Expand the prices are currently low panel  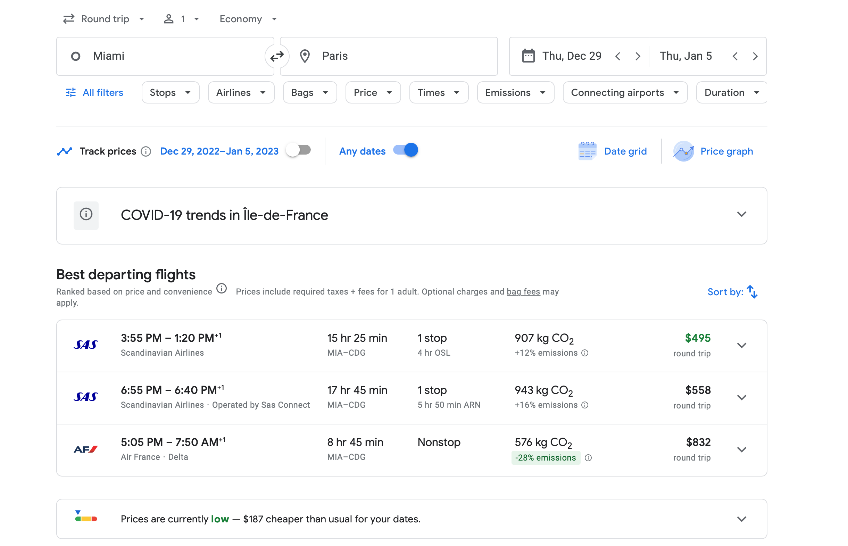(741, 519)
